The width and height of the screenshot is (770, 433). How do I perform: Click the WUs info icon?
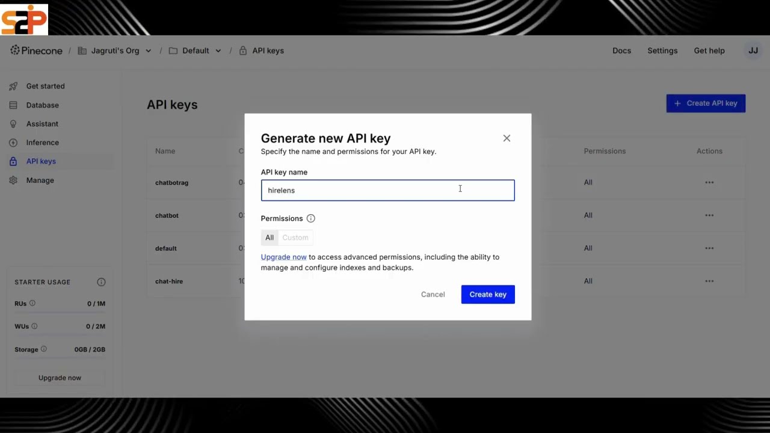(x=34, y=326)
